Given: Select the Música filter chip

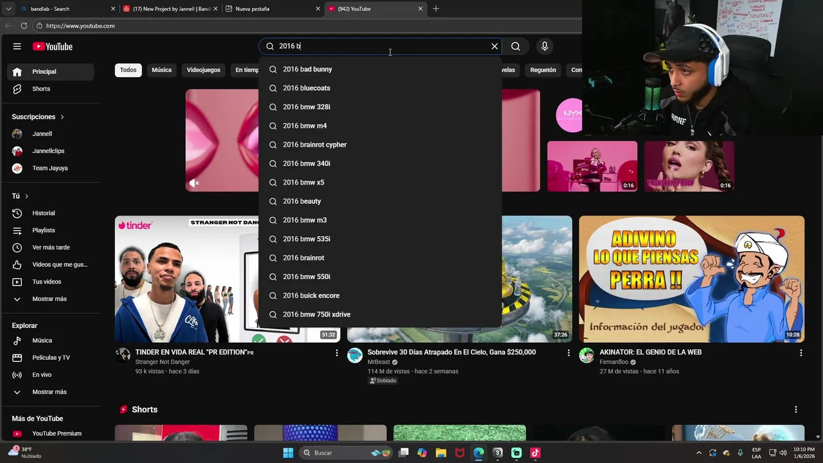Looking at the screenshot, I should click(x=161, y=70).
